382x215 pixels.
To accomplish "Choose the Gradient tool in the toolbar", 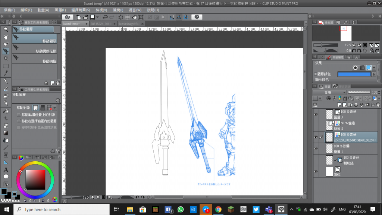I will coord(6,133).
